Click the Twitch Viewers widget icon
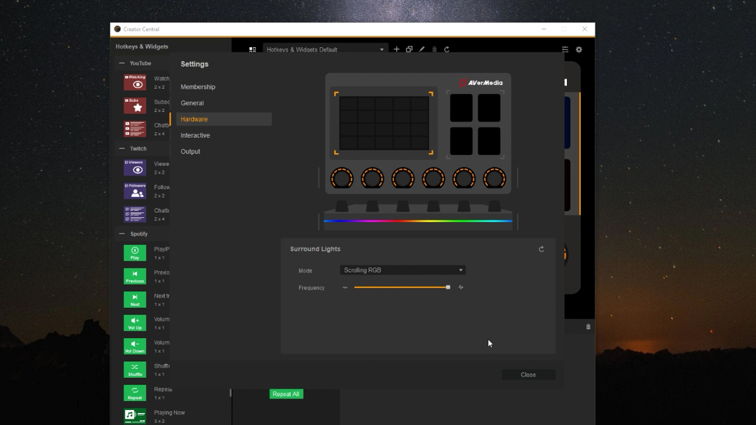The width and height of the screenshot is (756, 425). coord(135,167)
